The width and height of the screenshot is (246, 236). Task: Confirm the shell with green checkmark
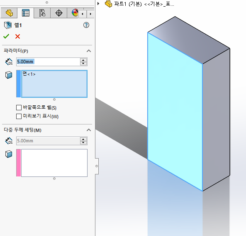point(6,36)
